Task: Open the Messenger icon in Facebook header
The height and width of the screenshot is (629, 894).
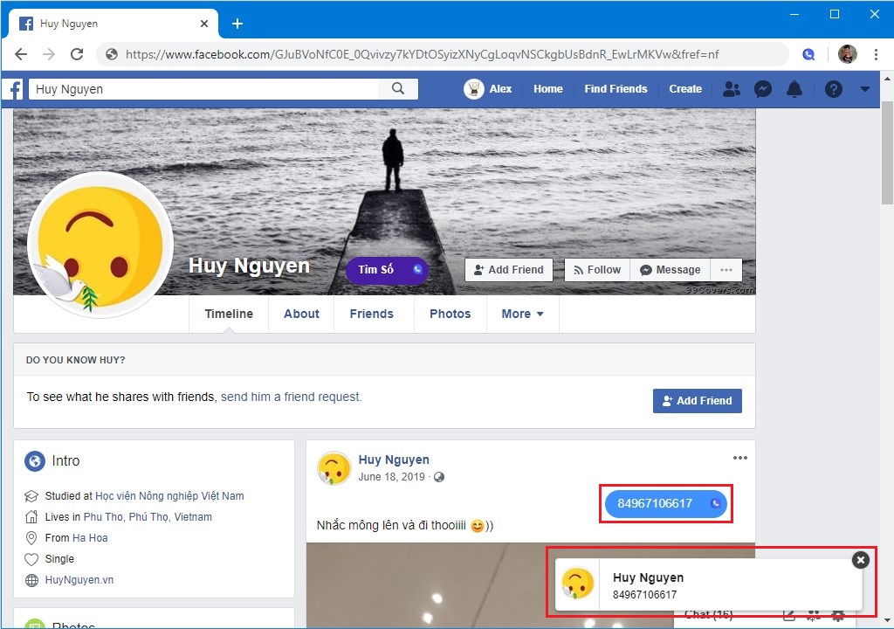Action: 763,89
